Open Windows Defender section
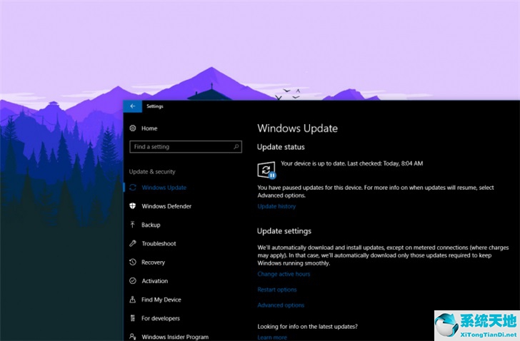 (x=166, y=206)
